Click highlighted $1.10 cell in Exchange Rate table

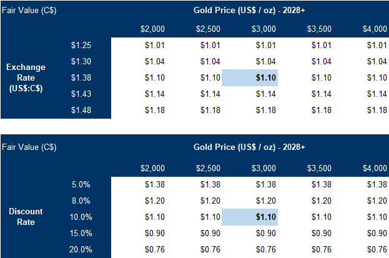pos(249,77)
